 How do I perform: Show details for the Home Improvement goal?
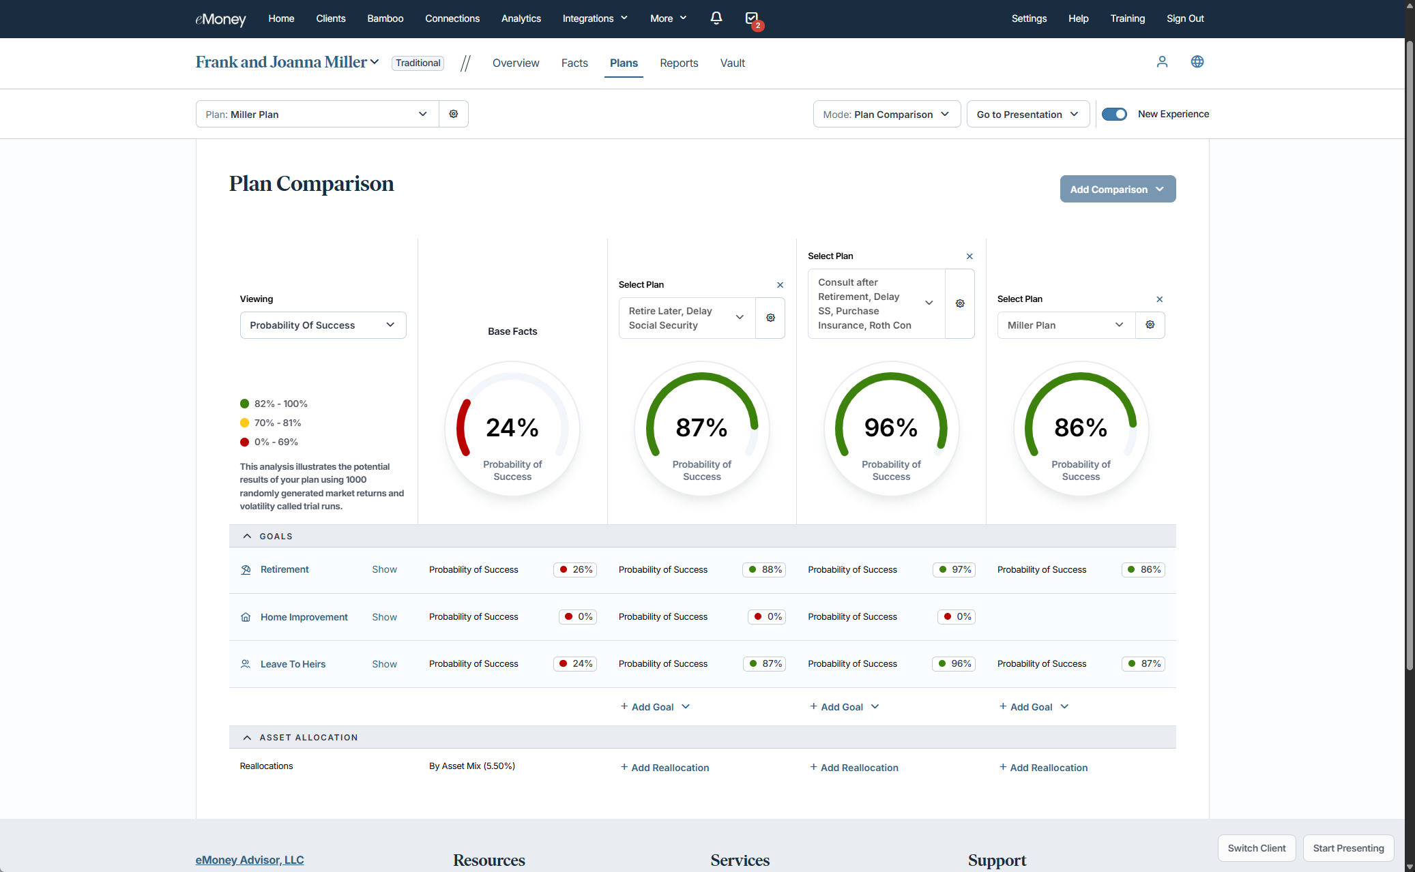coord(384,617)
